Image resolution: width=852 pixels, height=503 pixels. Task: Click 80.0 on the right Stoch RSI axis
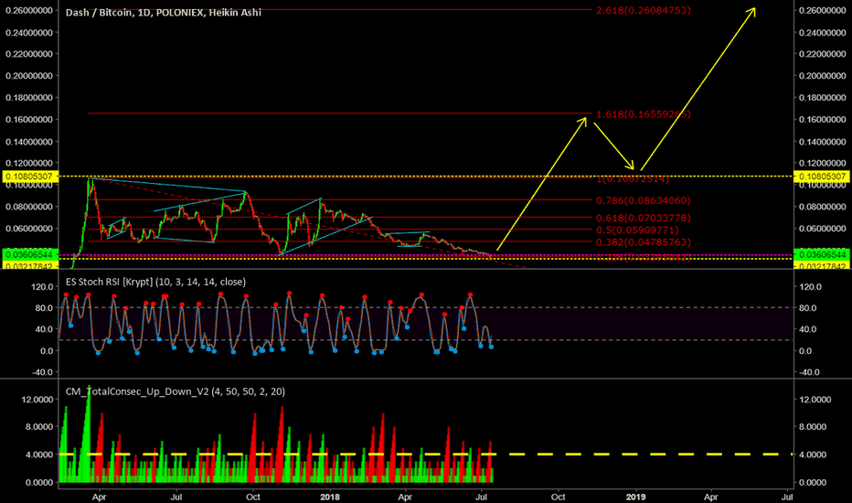tap(807, 308)
